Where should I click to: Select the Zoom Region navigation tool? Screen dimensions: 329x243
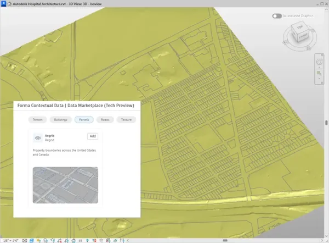tap(319, 73)
